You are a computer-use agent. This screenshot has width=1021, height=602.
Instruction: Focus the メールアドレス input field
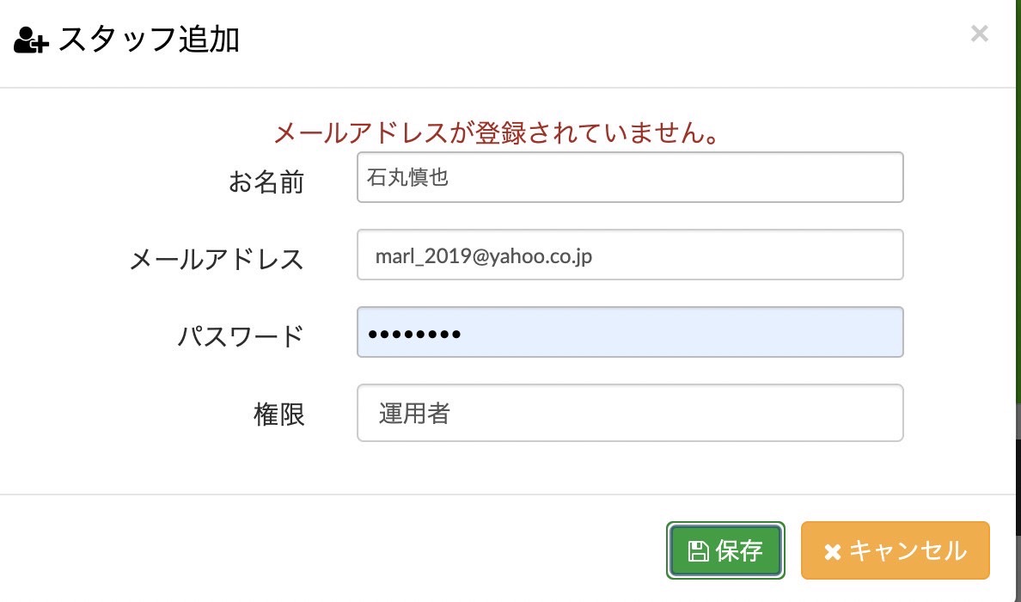630,255
